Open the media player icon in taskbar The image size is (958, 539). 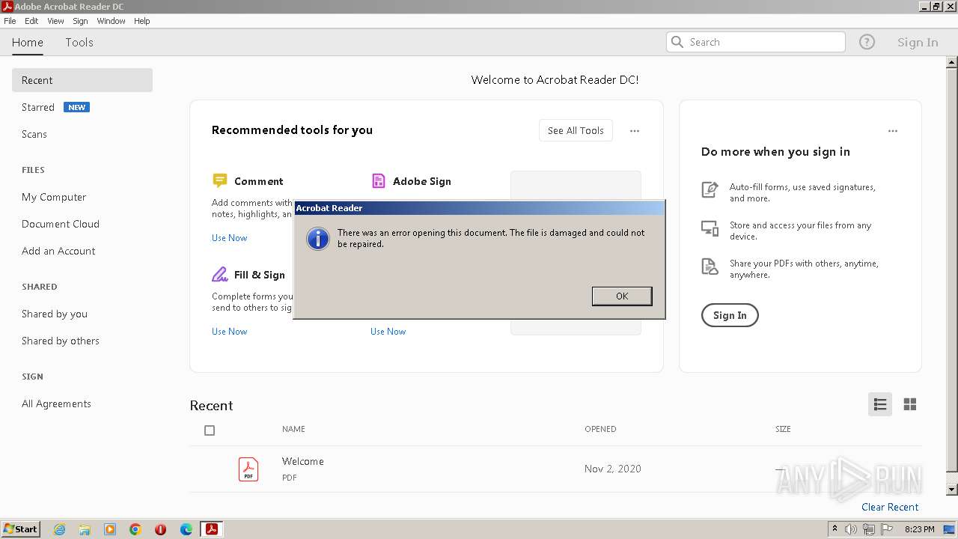[x=110, y=529]
